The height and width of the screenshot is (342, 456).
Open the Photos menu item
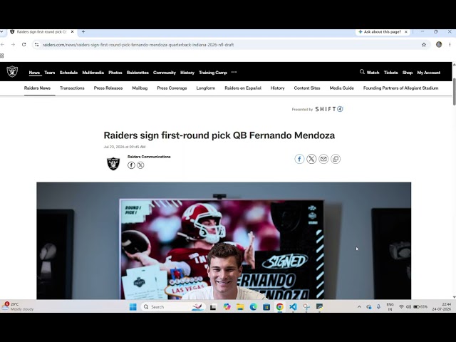(x=115, y=73)
